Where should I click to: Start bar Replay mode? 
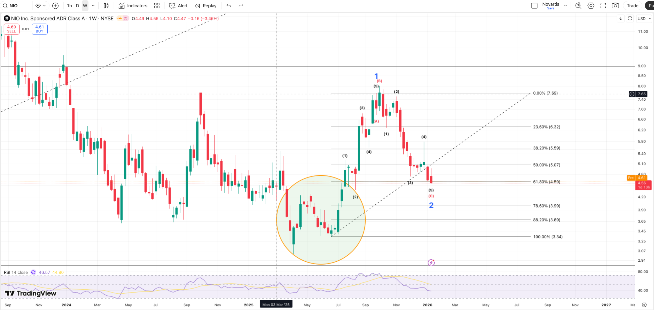206,6
